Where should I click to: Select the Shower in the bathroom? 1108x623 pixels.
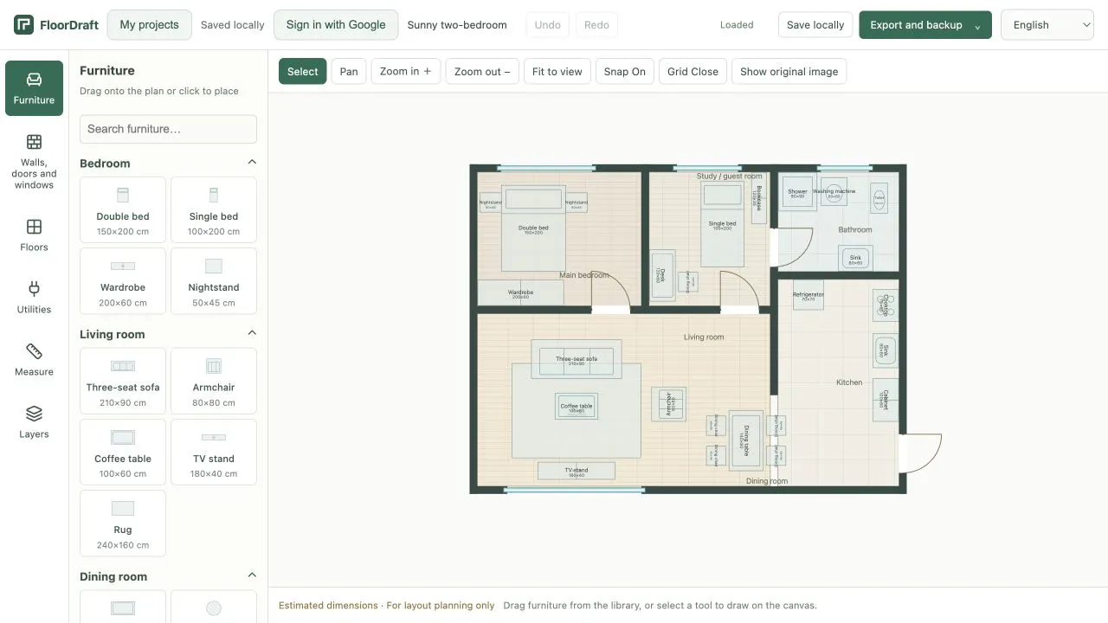click(x=797, y=192)
